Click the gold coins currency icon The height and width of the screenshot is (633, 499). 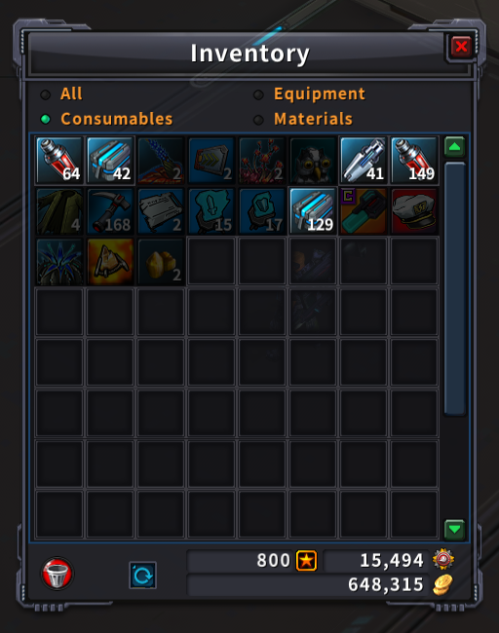click(x=442, y=584)
